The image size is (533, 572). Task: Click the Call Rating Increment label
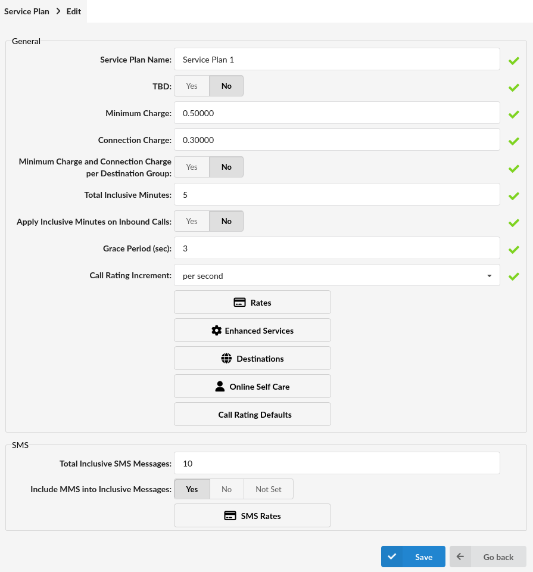point(130,275)
